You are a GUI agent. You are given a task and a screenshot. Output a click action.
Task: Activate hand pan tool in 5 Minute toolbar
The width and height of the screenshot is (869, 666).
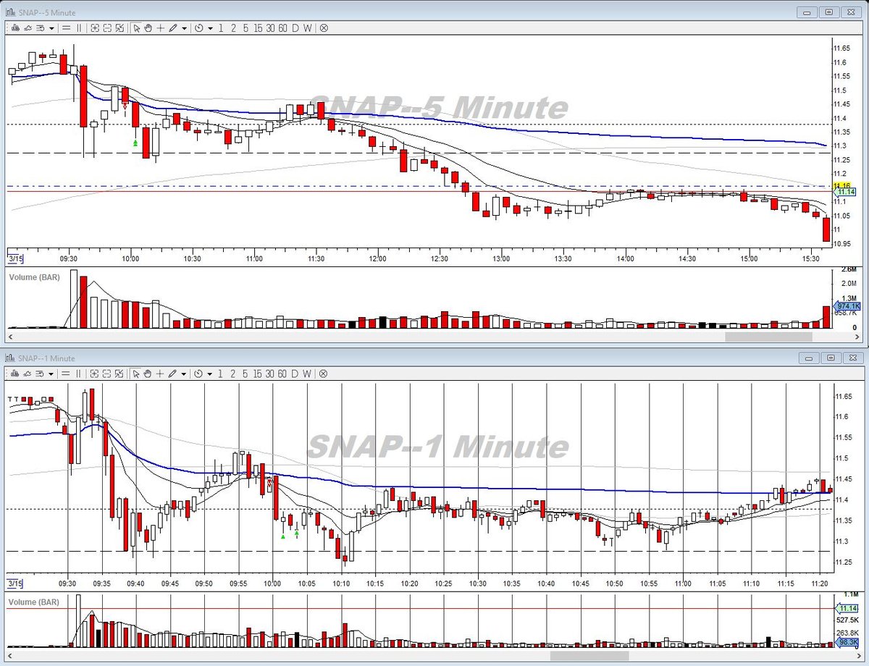tap(148, 28)
